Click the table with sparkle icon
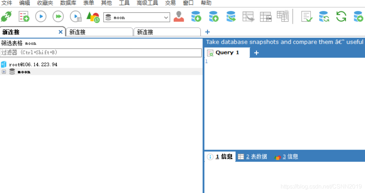The width and height of the screenshot is (365, 193). 283,16
